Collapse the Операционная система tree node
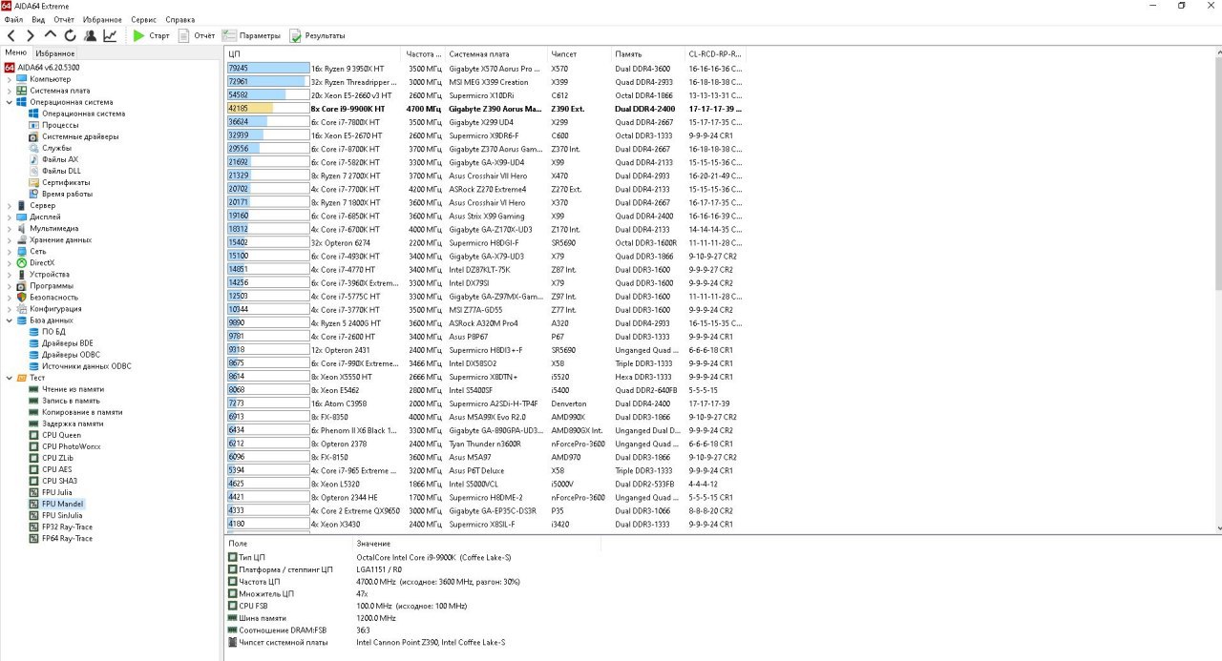The image size is (1222, 661). click(x=10, y=102)
